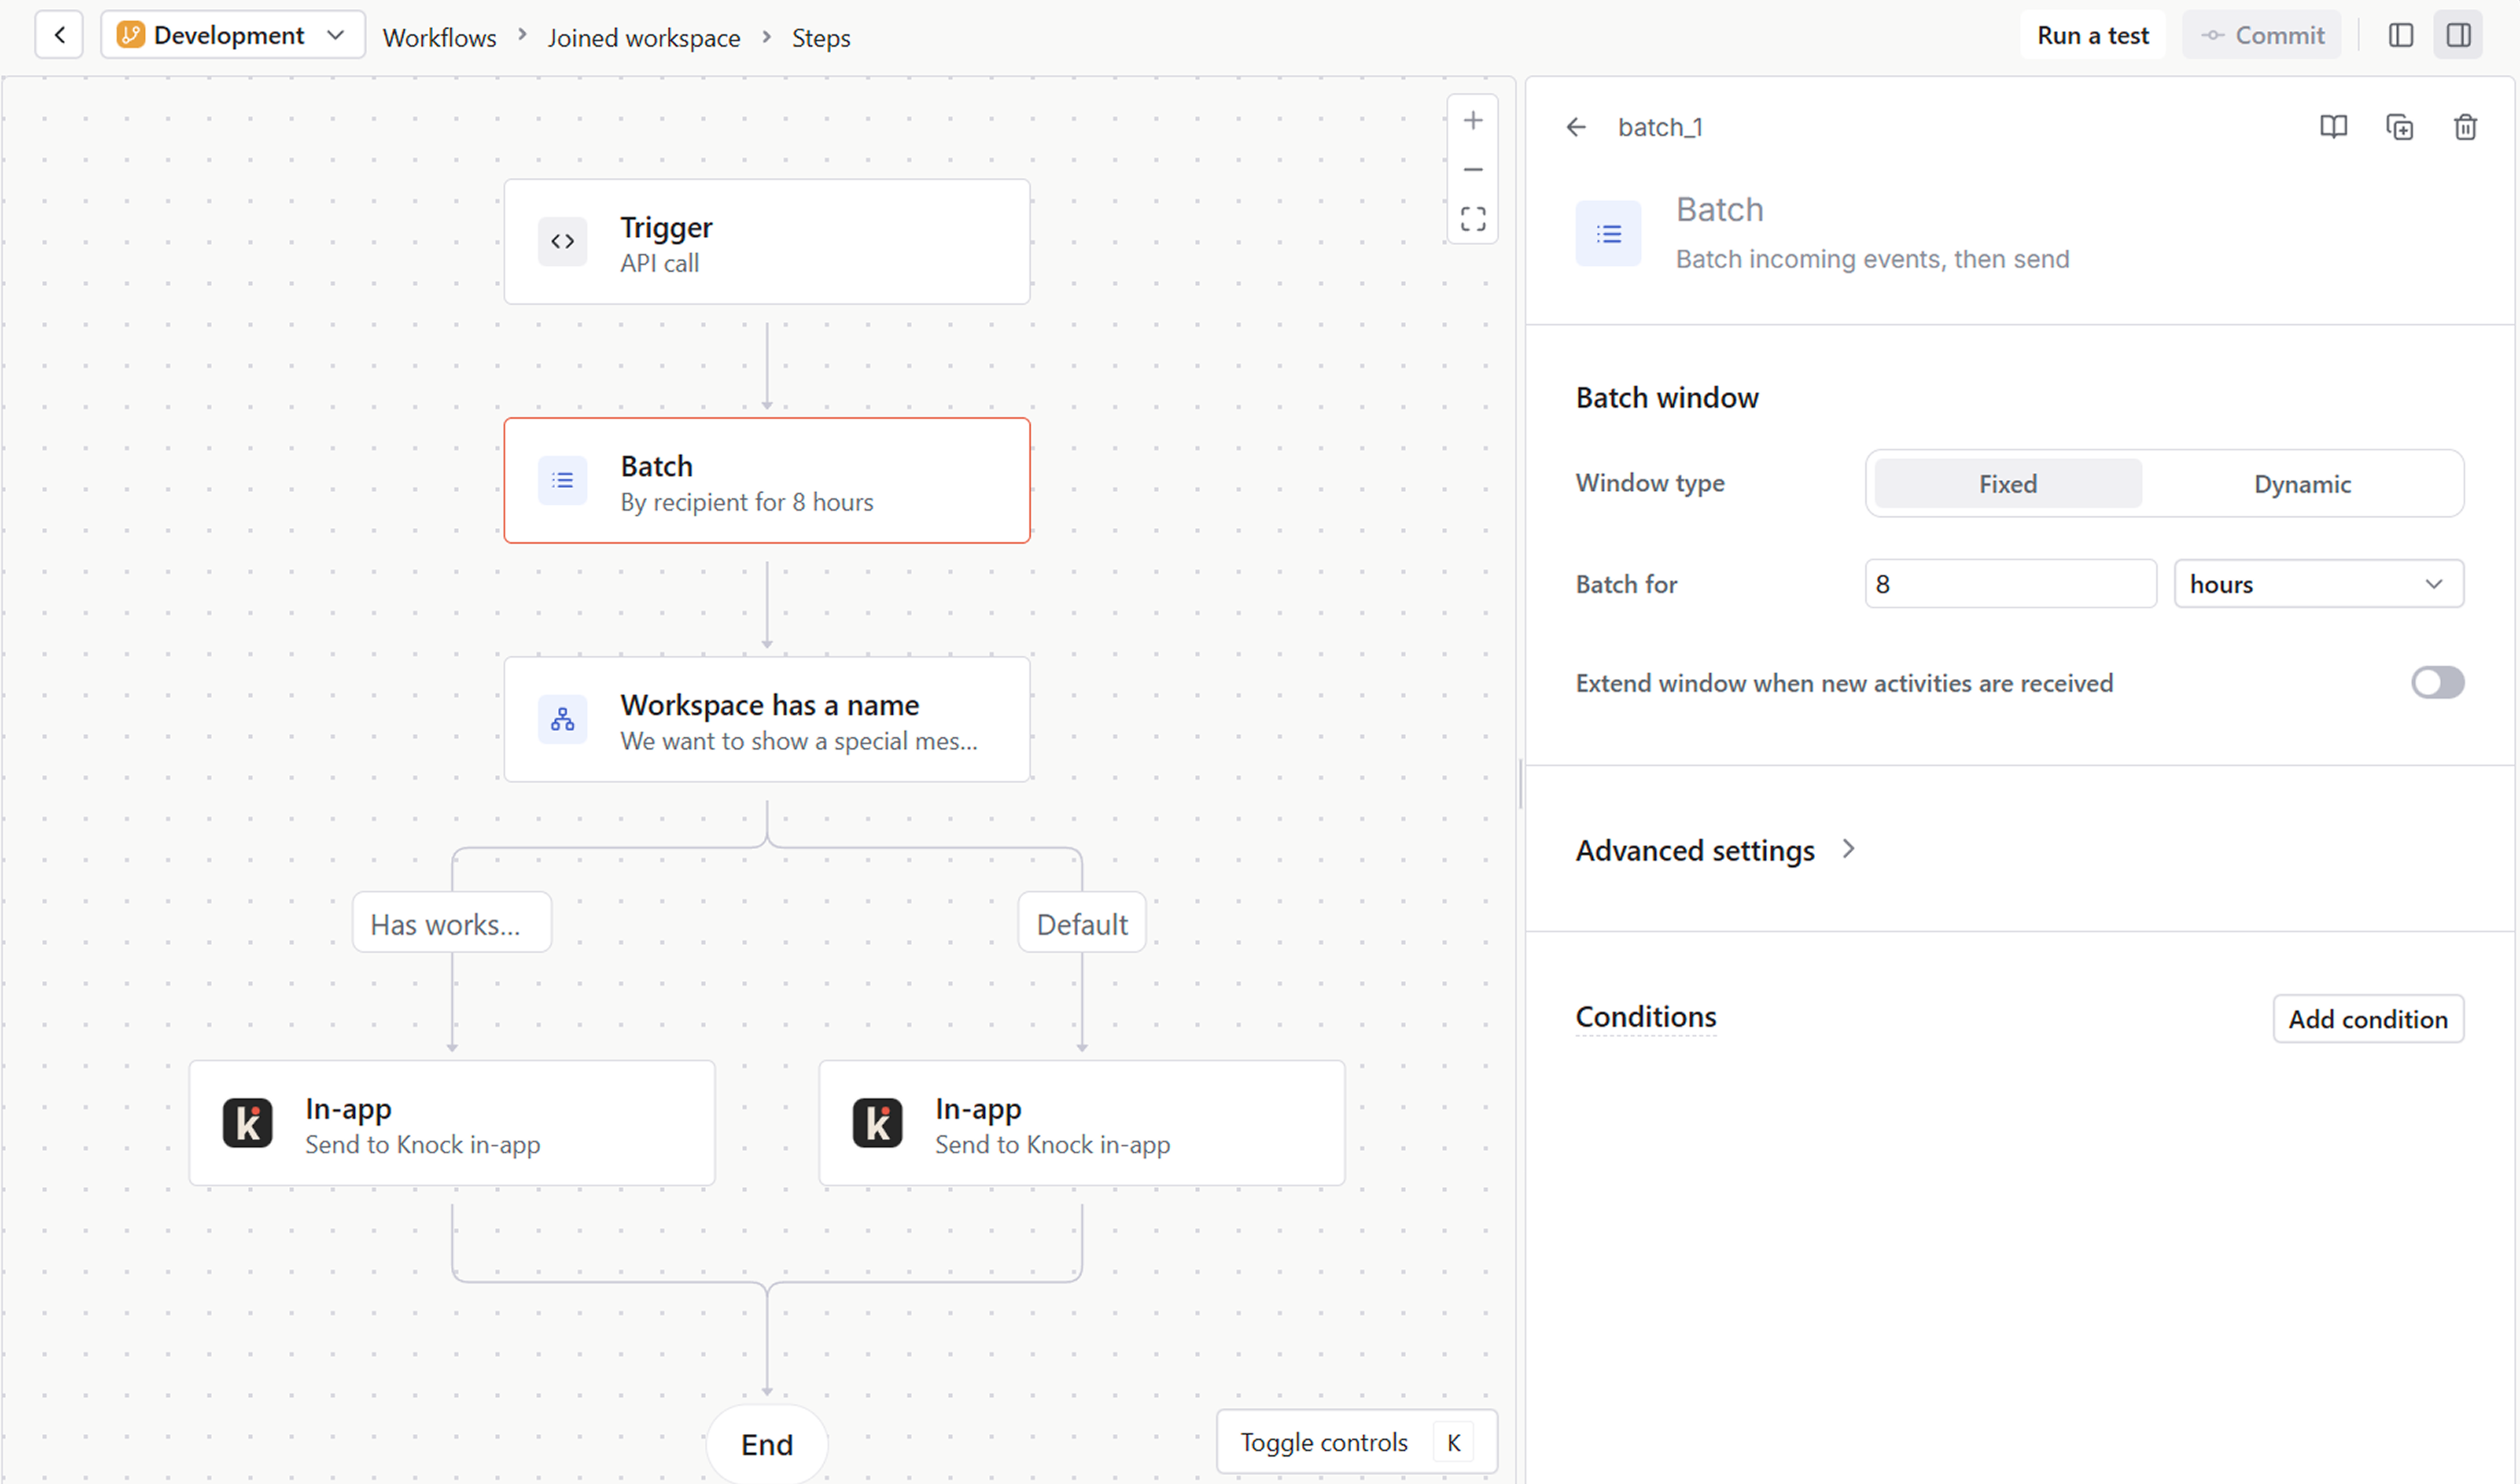This screenshot has width=2520, height=1484.
Task: Open the documentation book icon in batch panel
Action: point(2333,127)
